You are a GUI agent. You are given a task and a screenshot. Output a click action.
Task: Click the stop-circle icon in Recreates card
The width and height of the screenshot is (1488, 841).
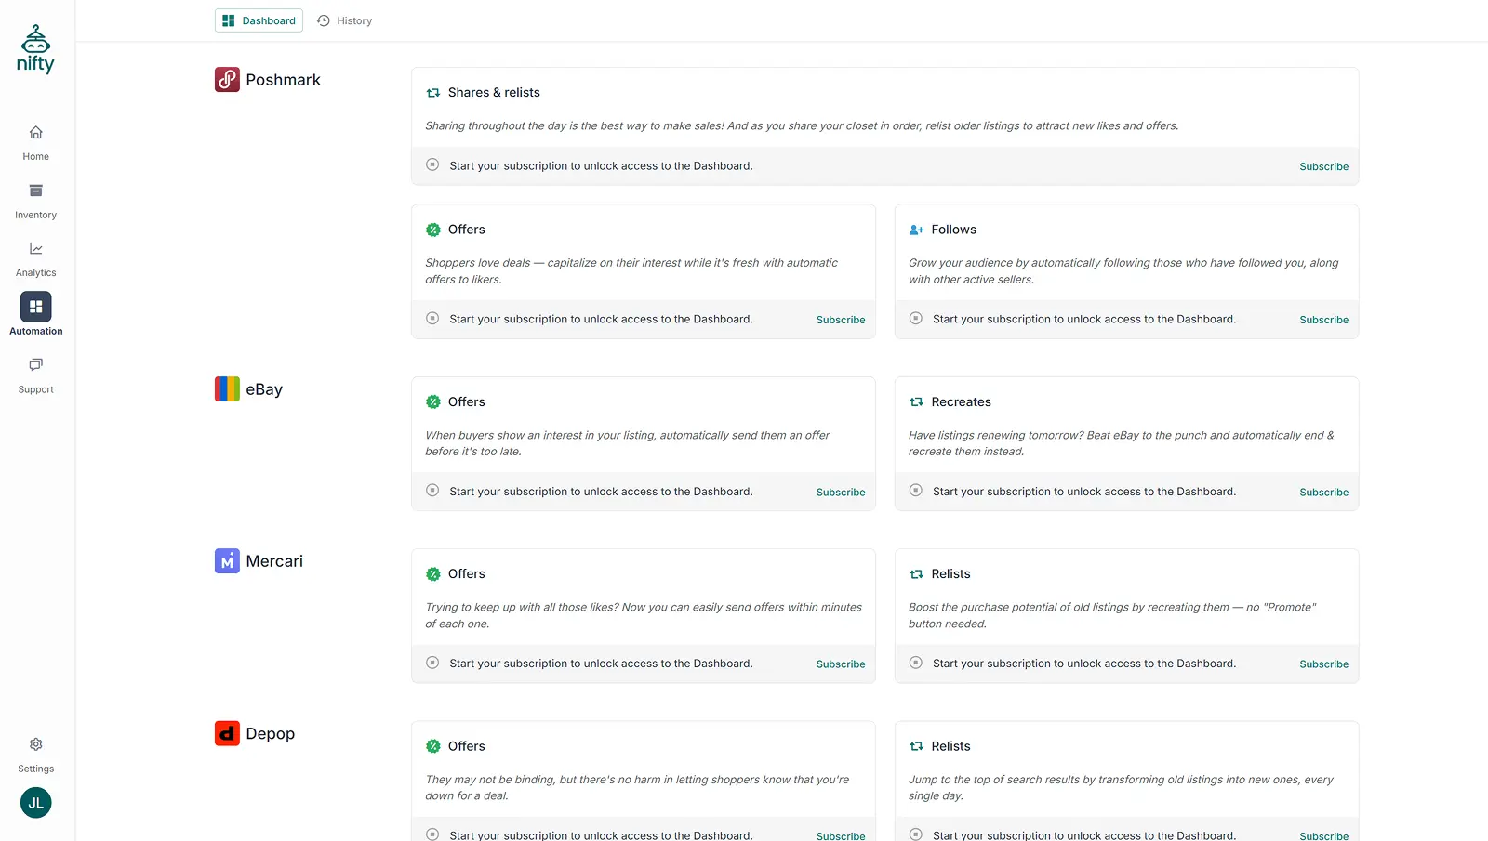(916, 491)
